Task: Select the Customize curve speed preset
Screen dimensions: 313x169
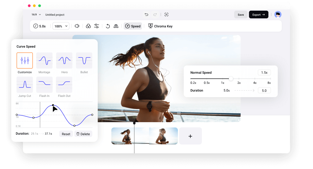Action: pos(25,60)
